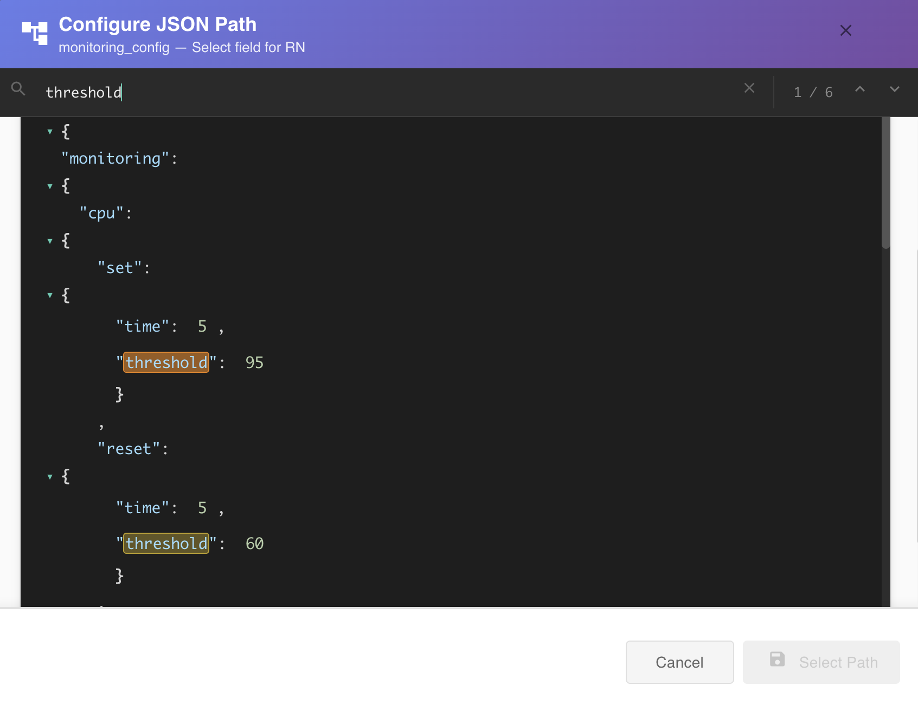The image size is (918, 711).
Task: Collapse the root JSON object
Action: pyautogui.click(x=50, y=132)
